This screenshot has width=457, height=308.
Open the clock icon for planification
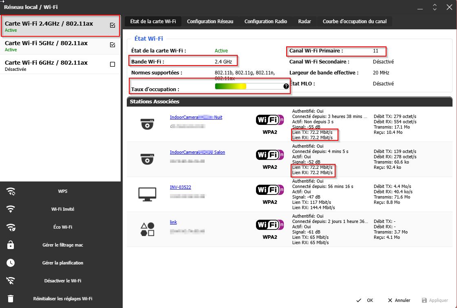pyautogui.click(x=11, y=263)
